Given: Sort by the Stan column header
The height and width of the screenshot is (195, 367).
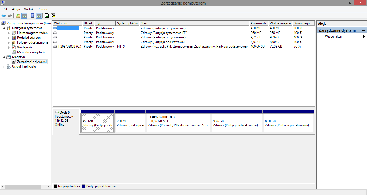Looking at the screenshot, I should coord(194,23).
